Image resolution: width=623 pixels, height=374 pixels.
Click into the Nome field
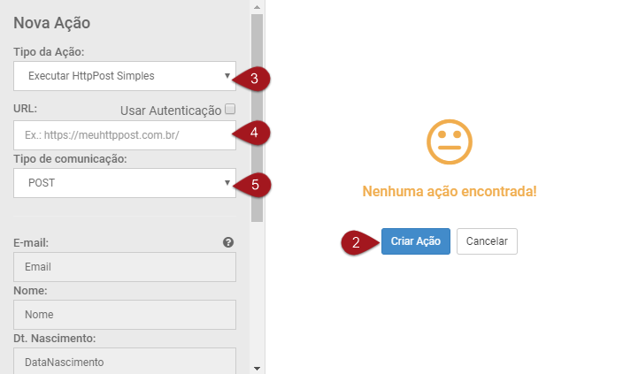click(x=125, y=314)
